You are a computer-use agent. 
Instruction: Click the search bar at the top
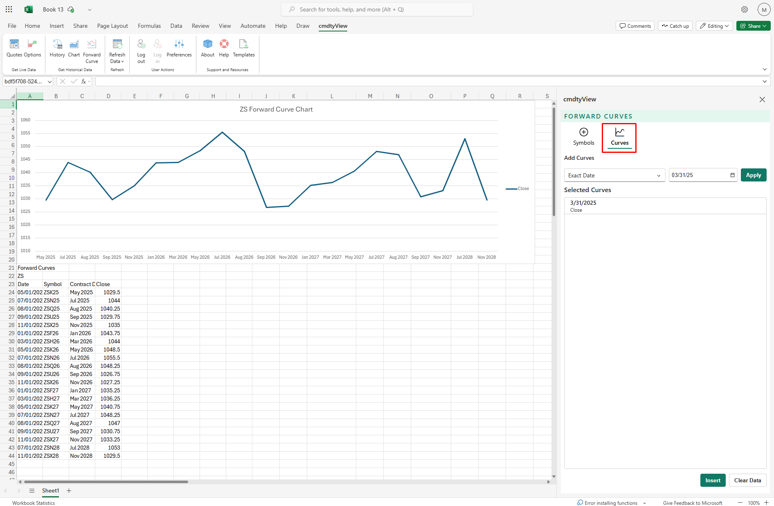click(377, 9)
